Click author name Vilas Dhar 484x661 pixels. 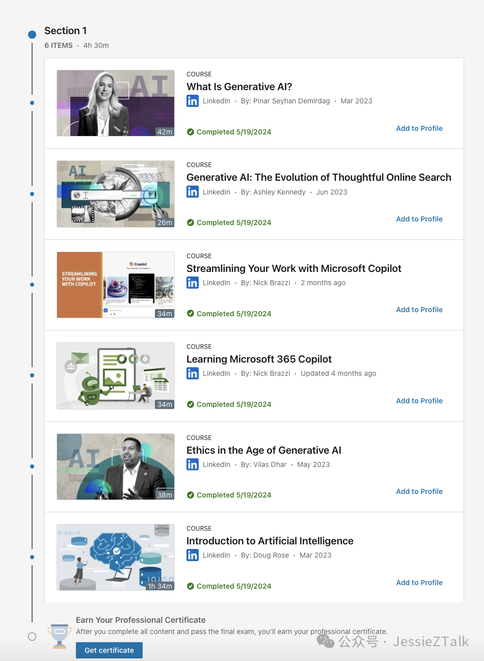[x=270, y=464]
